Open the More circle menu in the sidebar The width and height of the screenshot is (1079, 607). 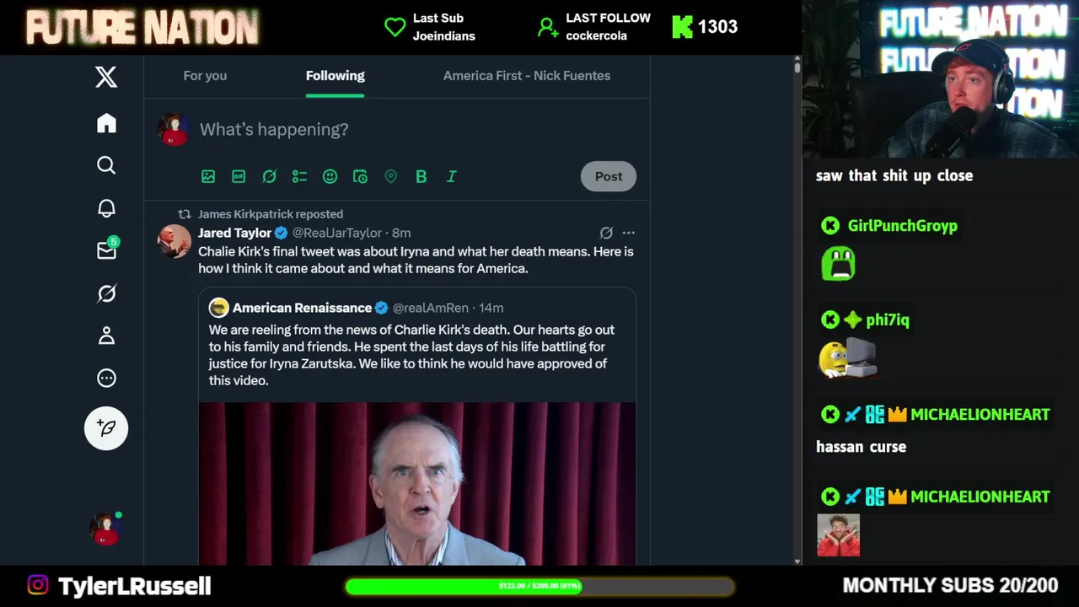(x=106, y=378)
